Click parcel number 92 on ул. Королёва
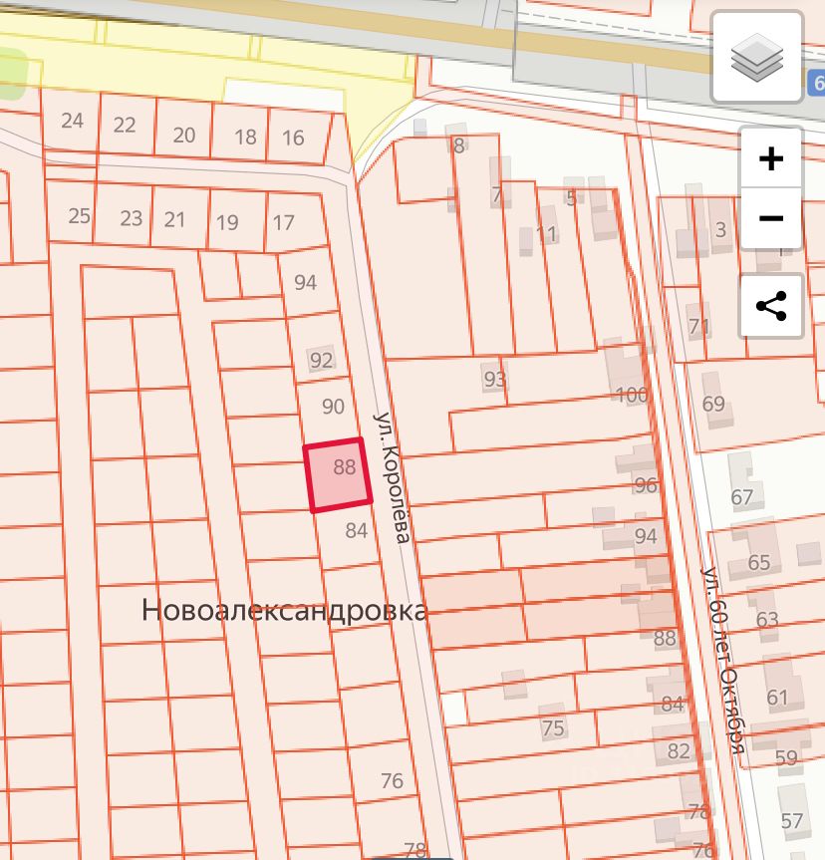825x860 pixels. [322, 360]
